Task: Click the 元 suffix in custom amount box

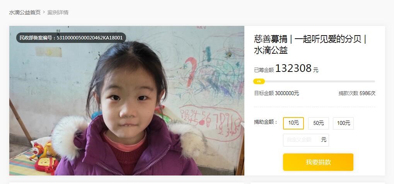Action: coord(324,140)
